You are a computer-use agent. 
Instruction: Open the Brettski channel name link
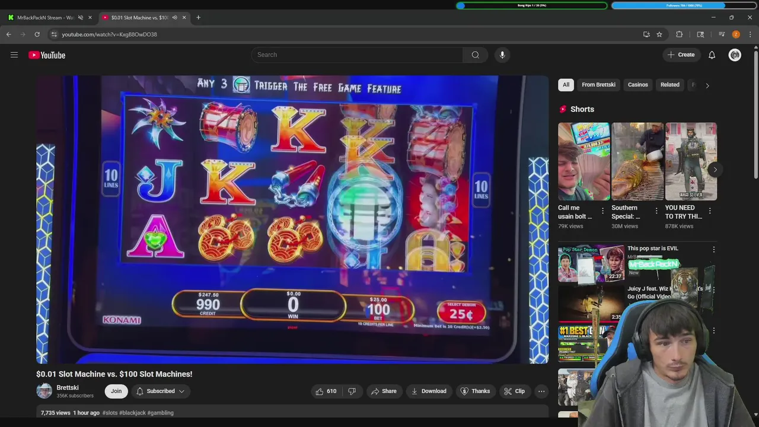point(68,387)
